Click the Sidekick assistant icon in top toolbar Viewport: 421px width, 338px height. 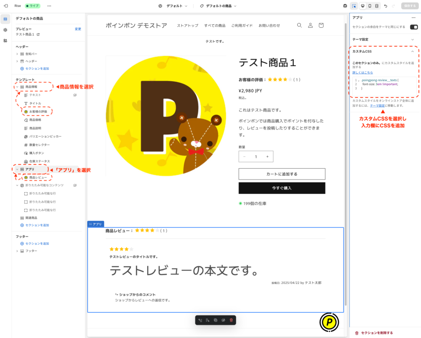345,6
